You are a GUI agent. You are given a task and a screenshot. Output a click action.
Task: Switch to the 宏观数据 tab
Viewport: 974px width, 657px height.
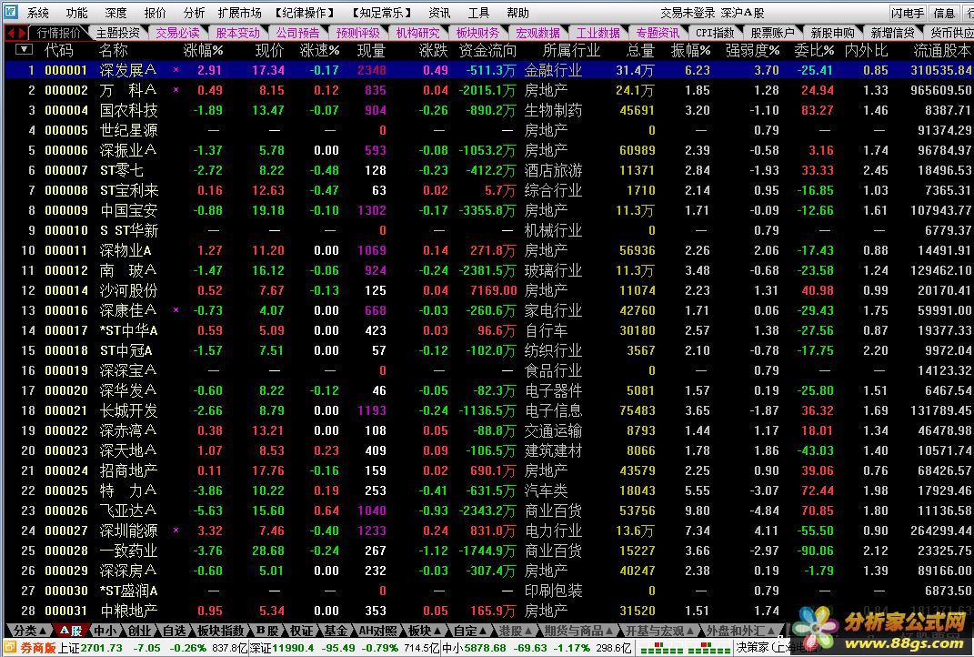538,33
